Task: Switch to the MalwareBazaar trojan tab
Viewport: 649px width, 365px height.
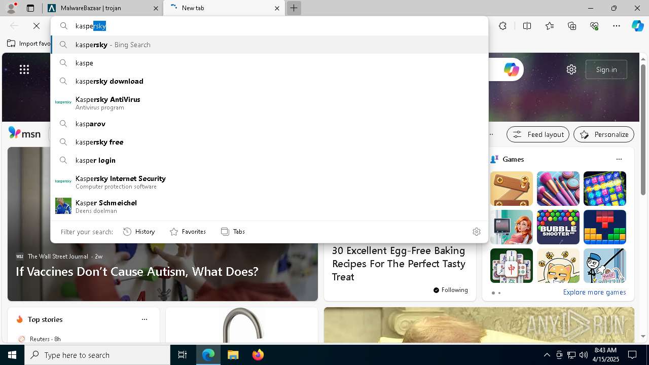Action: 102,8
